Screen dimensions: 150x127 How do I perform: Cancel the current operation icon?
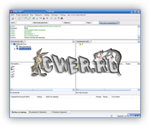click(x=40, y=18)
